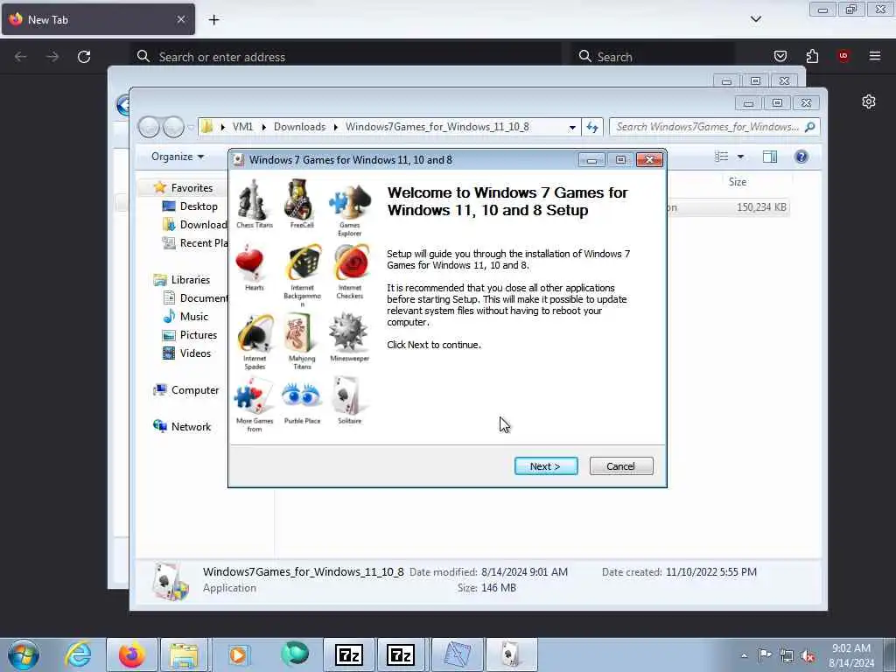Click the first 7z taskbar button
This screenshot has width=896, height=672.
[x=349, y=654]
